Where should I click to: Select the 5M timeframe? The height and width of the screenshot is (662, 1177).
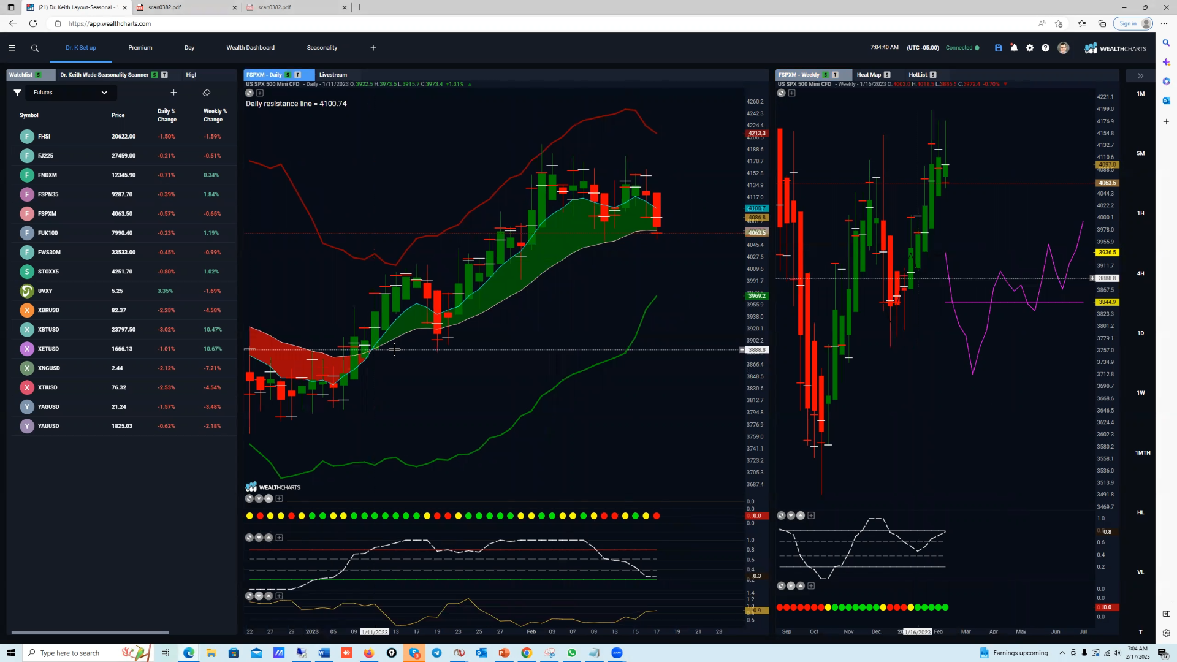tap(1140, 153)
